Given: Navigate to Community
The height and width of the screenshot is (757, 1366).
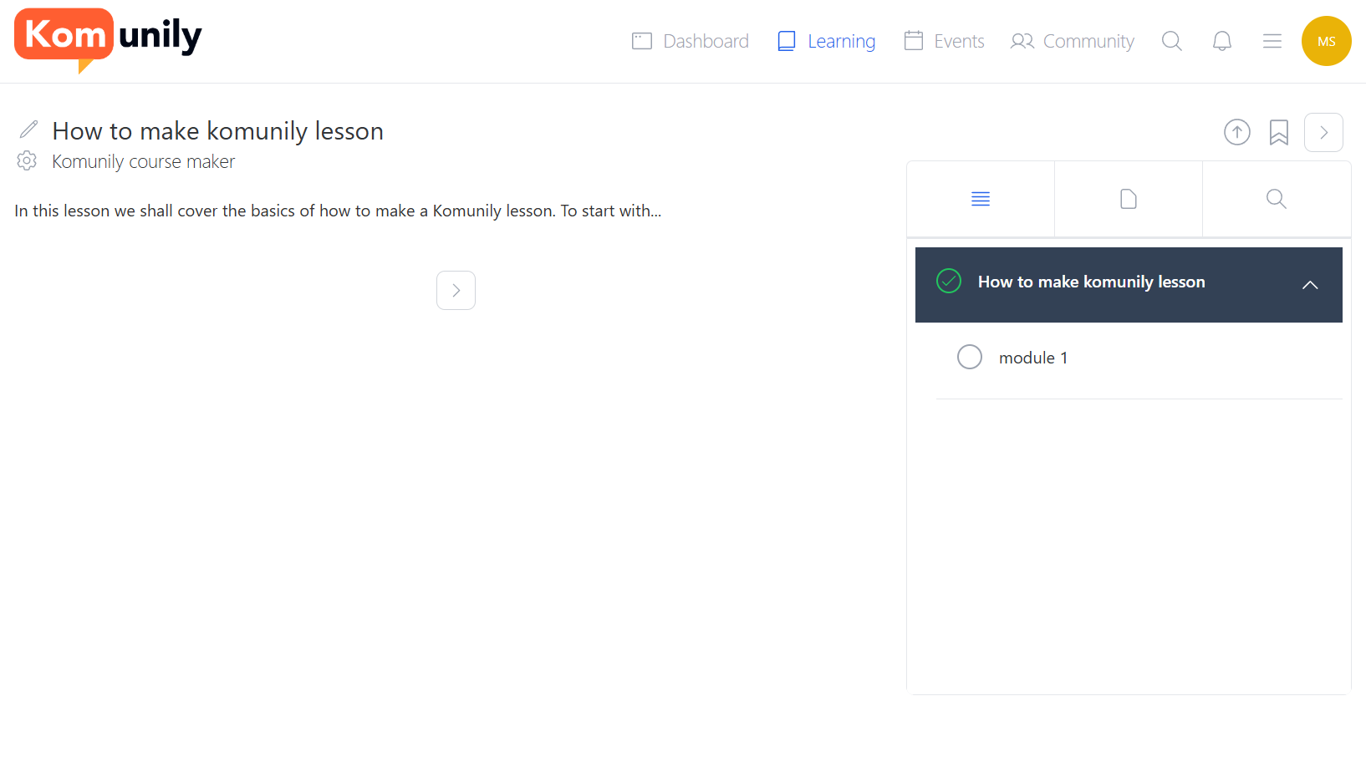Looking at the screenshot, I should point(1073,41).
